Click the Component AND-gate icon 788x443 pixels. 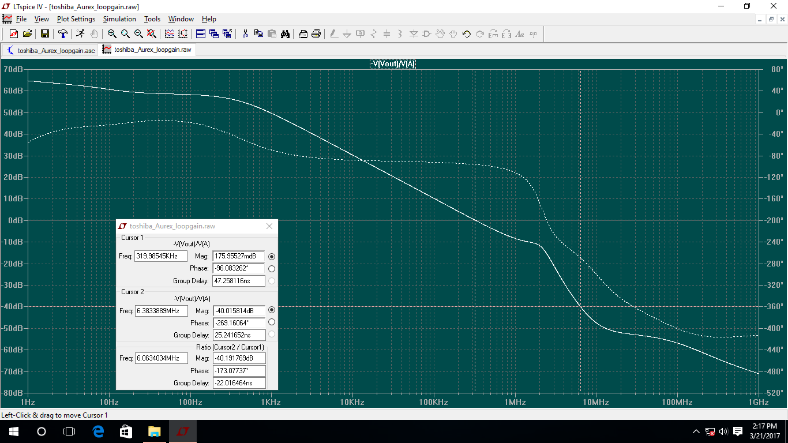coord(427,34)
